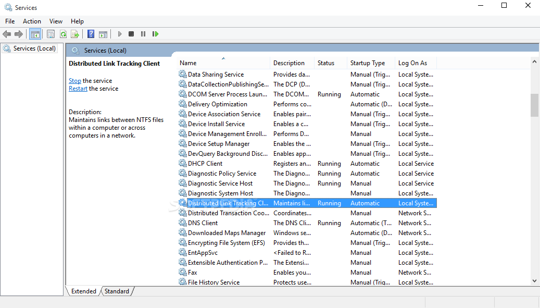The height and width of the screenshot is (308, 540).
Task: Click the 'Local Service' cell for DHCP Client
Action: coord(416,163)
